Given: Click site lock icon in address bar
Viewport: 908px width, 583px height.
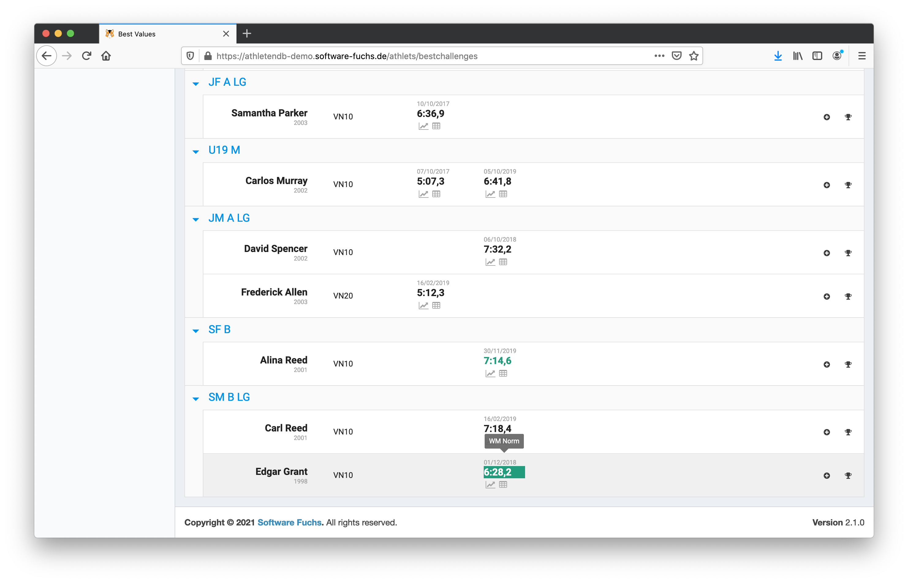Looking at the screenshot, I should (208, 56).
